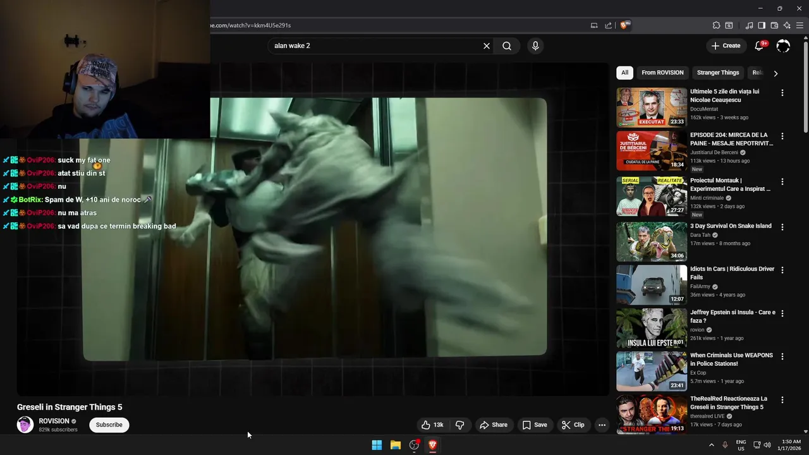Open the OBS Studio taskbar icon
Viewport: 809px width, 455px height.
pyautogui.click(x=414, y=445)
